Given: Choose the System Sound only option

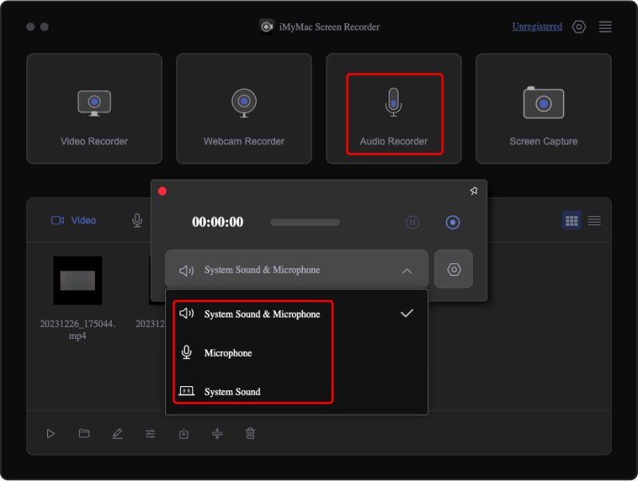Looking at the screenshot, I should coord(296,392).
